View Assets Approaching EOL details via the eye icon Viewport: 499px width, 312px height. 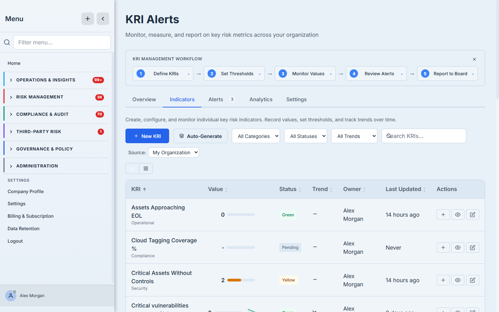[x=458, y=215]
